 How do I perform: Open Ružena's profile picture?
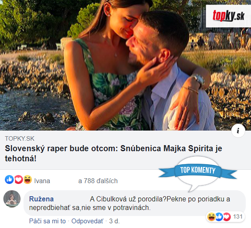12,199
